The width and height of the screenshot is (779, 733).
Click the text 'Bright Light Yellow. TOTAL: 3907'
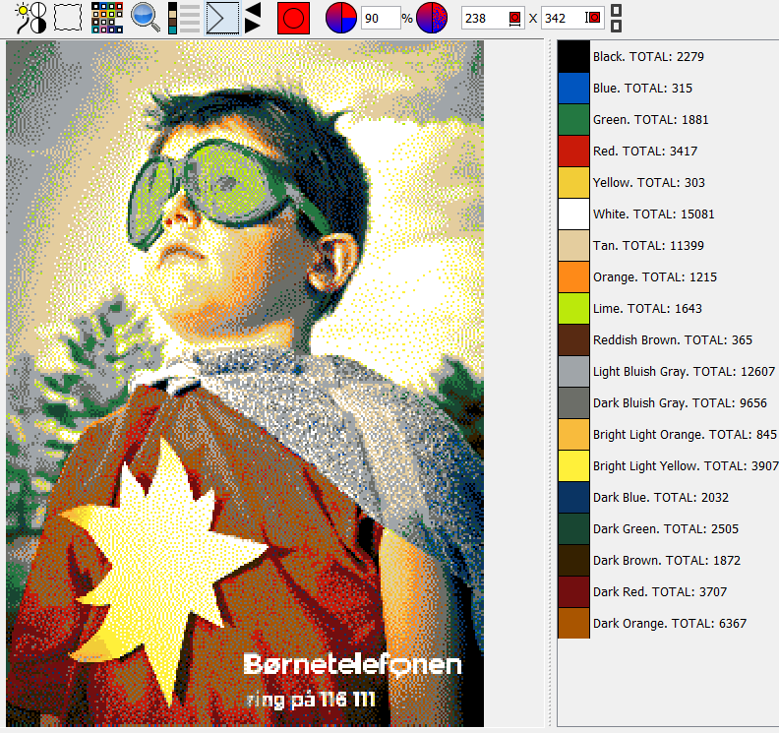tap(686, 466)
